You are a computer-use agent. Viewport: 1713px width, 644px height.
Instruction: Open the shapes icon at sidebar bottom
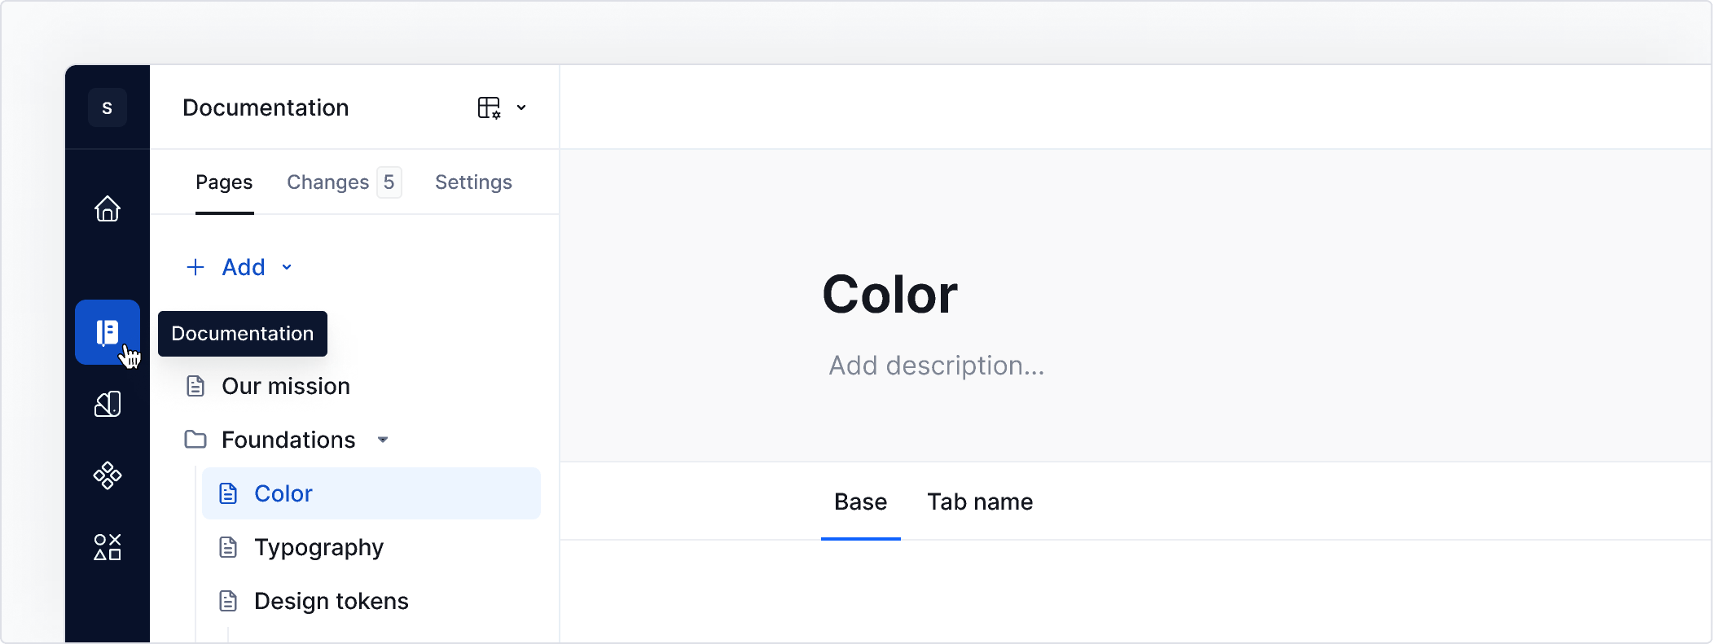(x=108, y=547)
